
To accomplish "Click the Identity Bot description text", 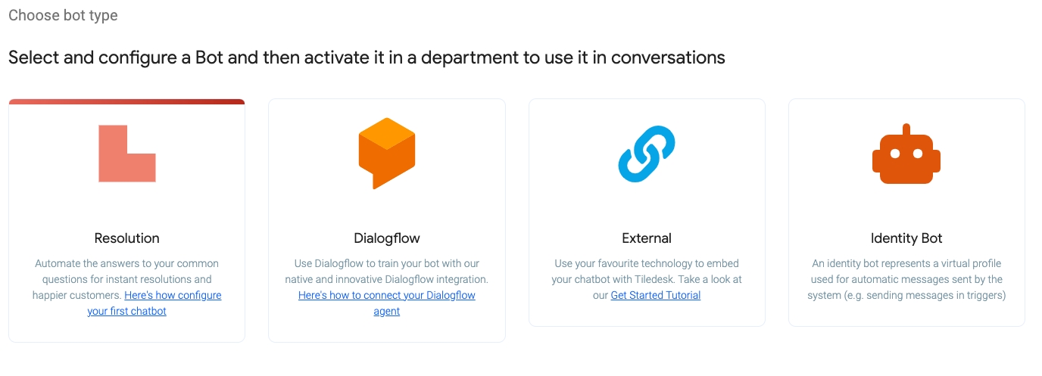I will pyautogui.click(x=906, y=279).
